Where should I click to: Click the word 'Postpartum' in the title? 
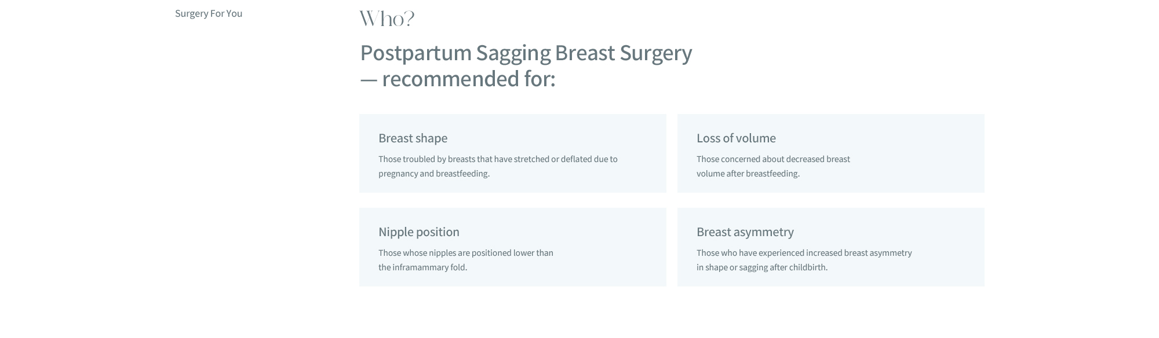click(416, 53)
